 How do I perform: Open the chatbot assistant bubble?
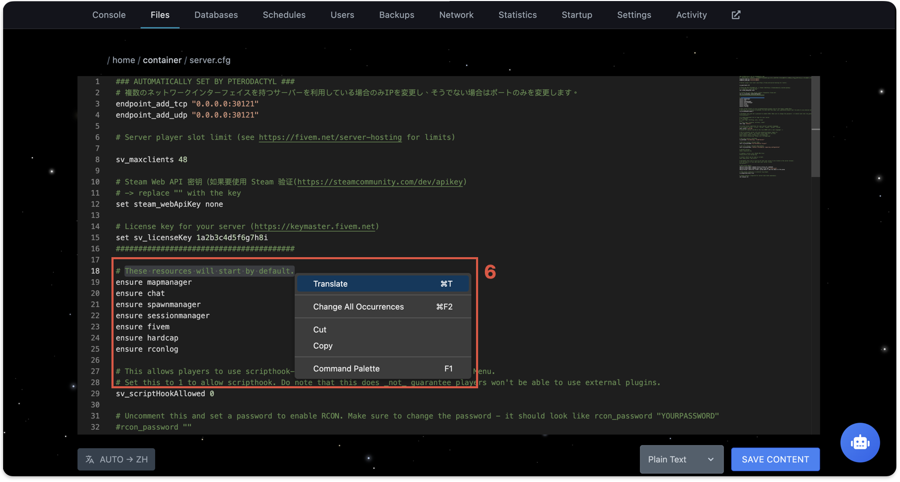[x=859, y=442]
